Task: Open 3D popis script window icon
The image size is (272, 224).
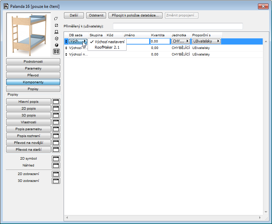Action: pyautogui.click(x=56, y=115)
